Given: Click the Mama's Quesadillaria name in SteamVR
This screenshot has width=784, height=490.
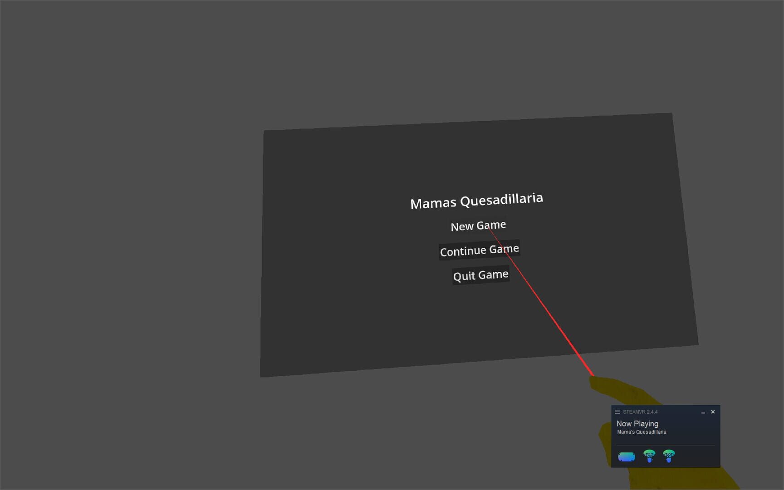Looking at the screenshot, I should 642,432.
